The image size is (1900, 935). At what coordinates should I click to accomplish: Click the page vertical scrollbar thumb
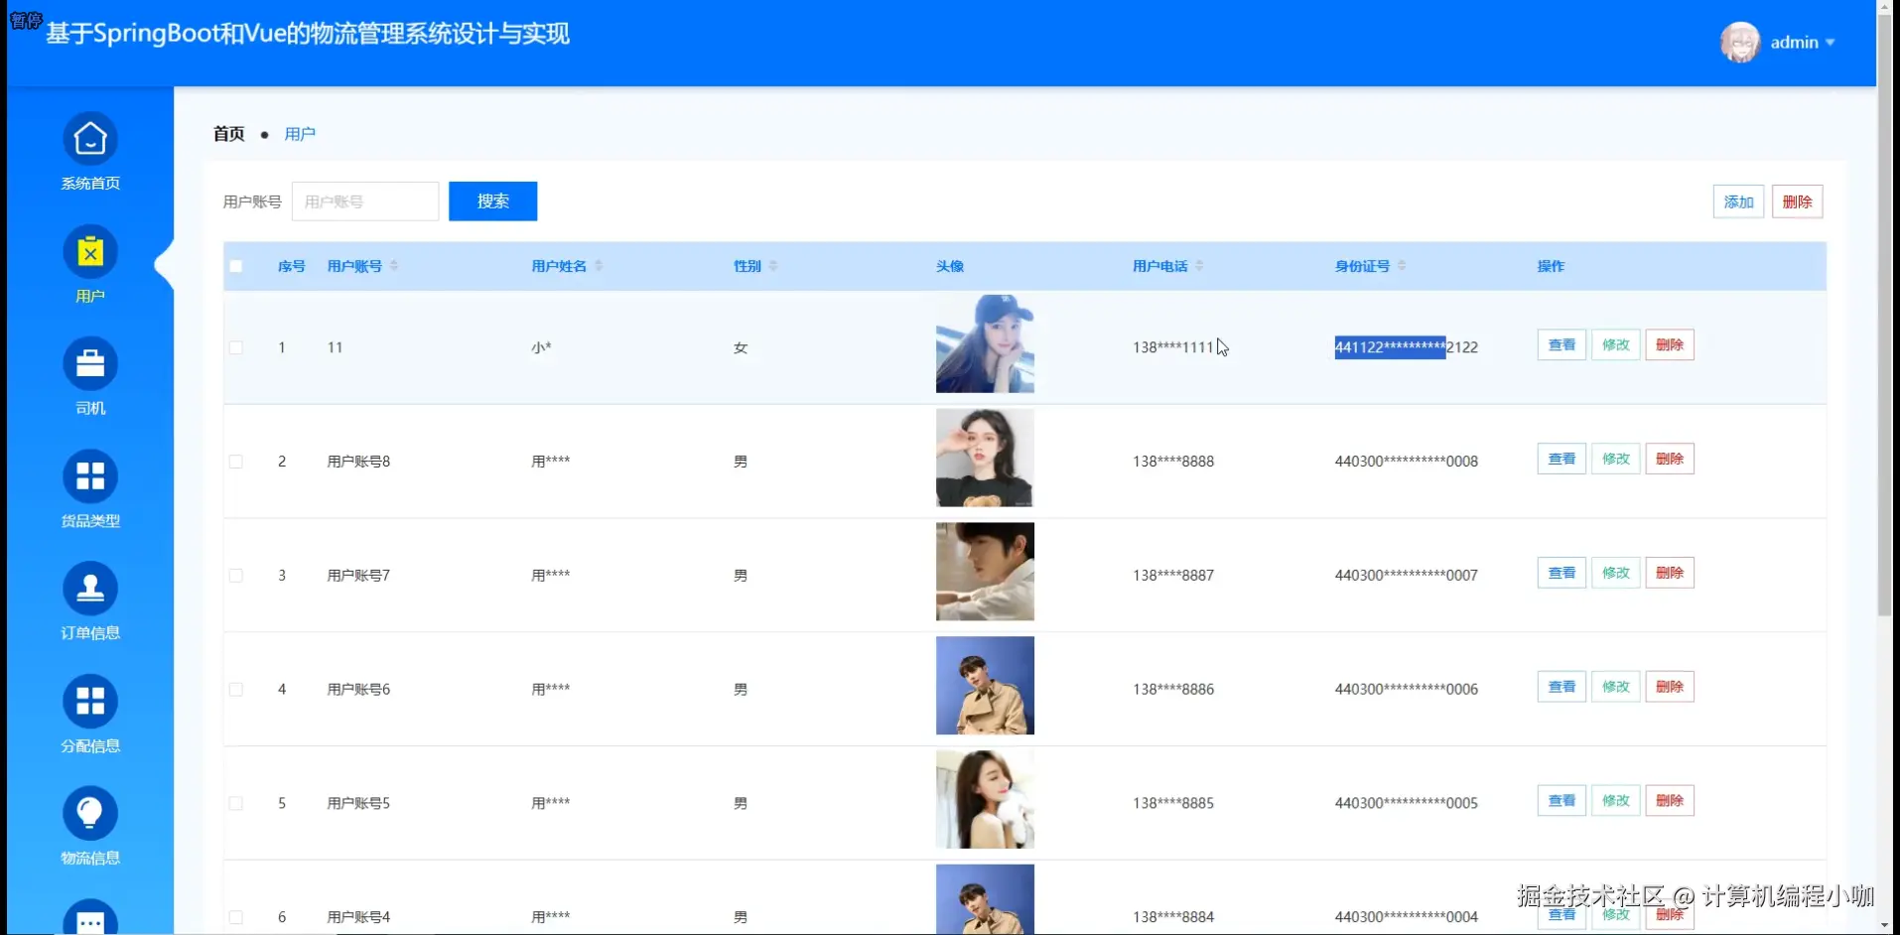(x=1884, y=316)
